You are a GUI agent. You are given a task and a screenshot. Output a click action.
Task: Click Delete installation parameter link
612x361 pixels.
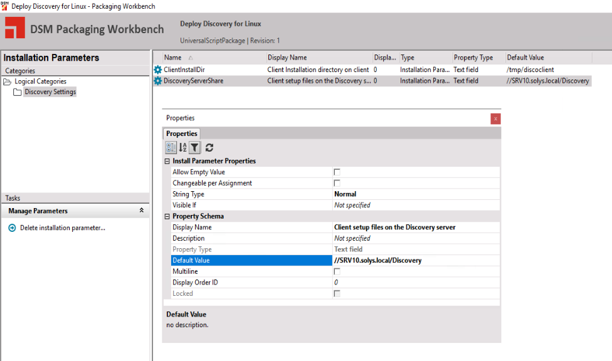[x=63, y=228]
